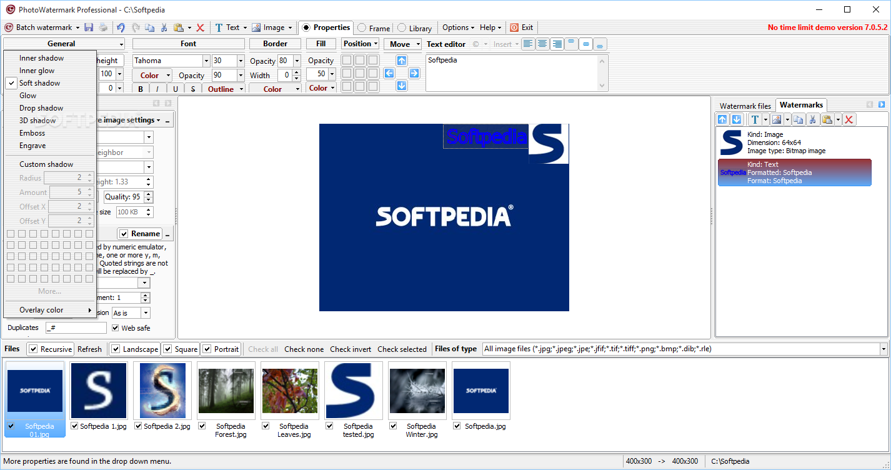
Task: Uncheck the Softpedia Forest.jpg file checkbox
Action: click(x=202, y=426)
